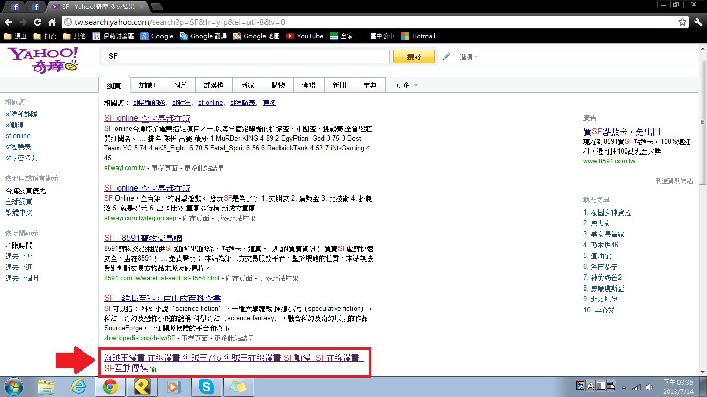707x397 pixels.
Task: Select the 過去一週 time filter
Action: click(19, 267)
